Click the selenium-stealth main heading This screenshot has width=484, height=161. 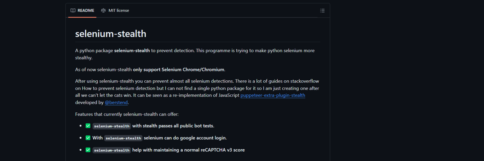(111, 34)
